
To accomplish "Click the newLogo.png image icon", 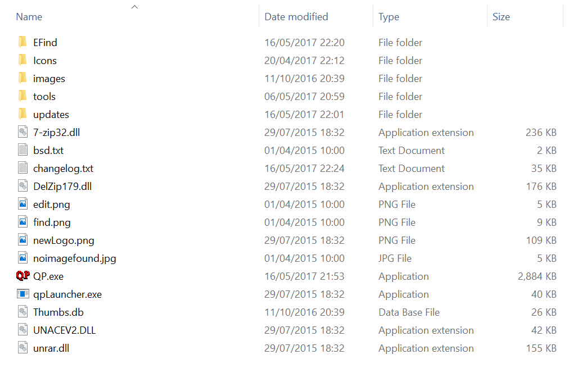I will [x=22, y=240].
